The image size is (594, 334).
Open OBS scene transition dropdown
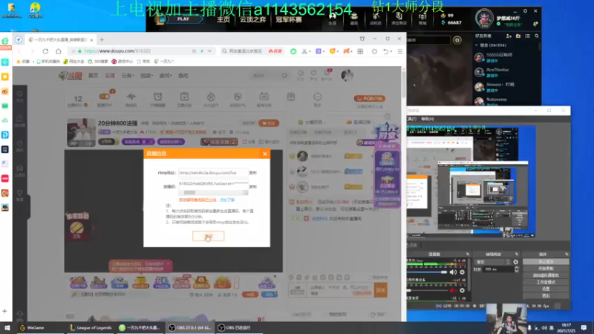click(493, 262)
